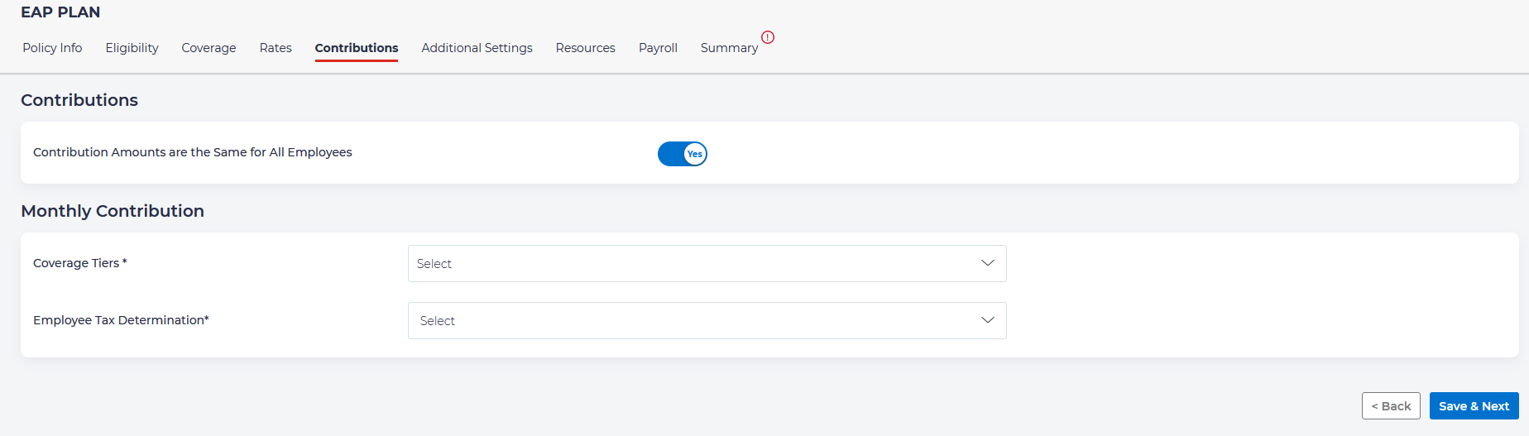This screenshot has height=436, width=1529.
Task: Click the EAP PLAN page title
Action: point(60,12)
